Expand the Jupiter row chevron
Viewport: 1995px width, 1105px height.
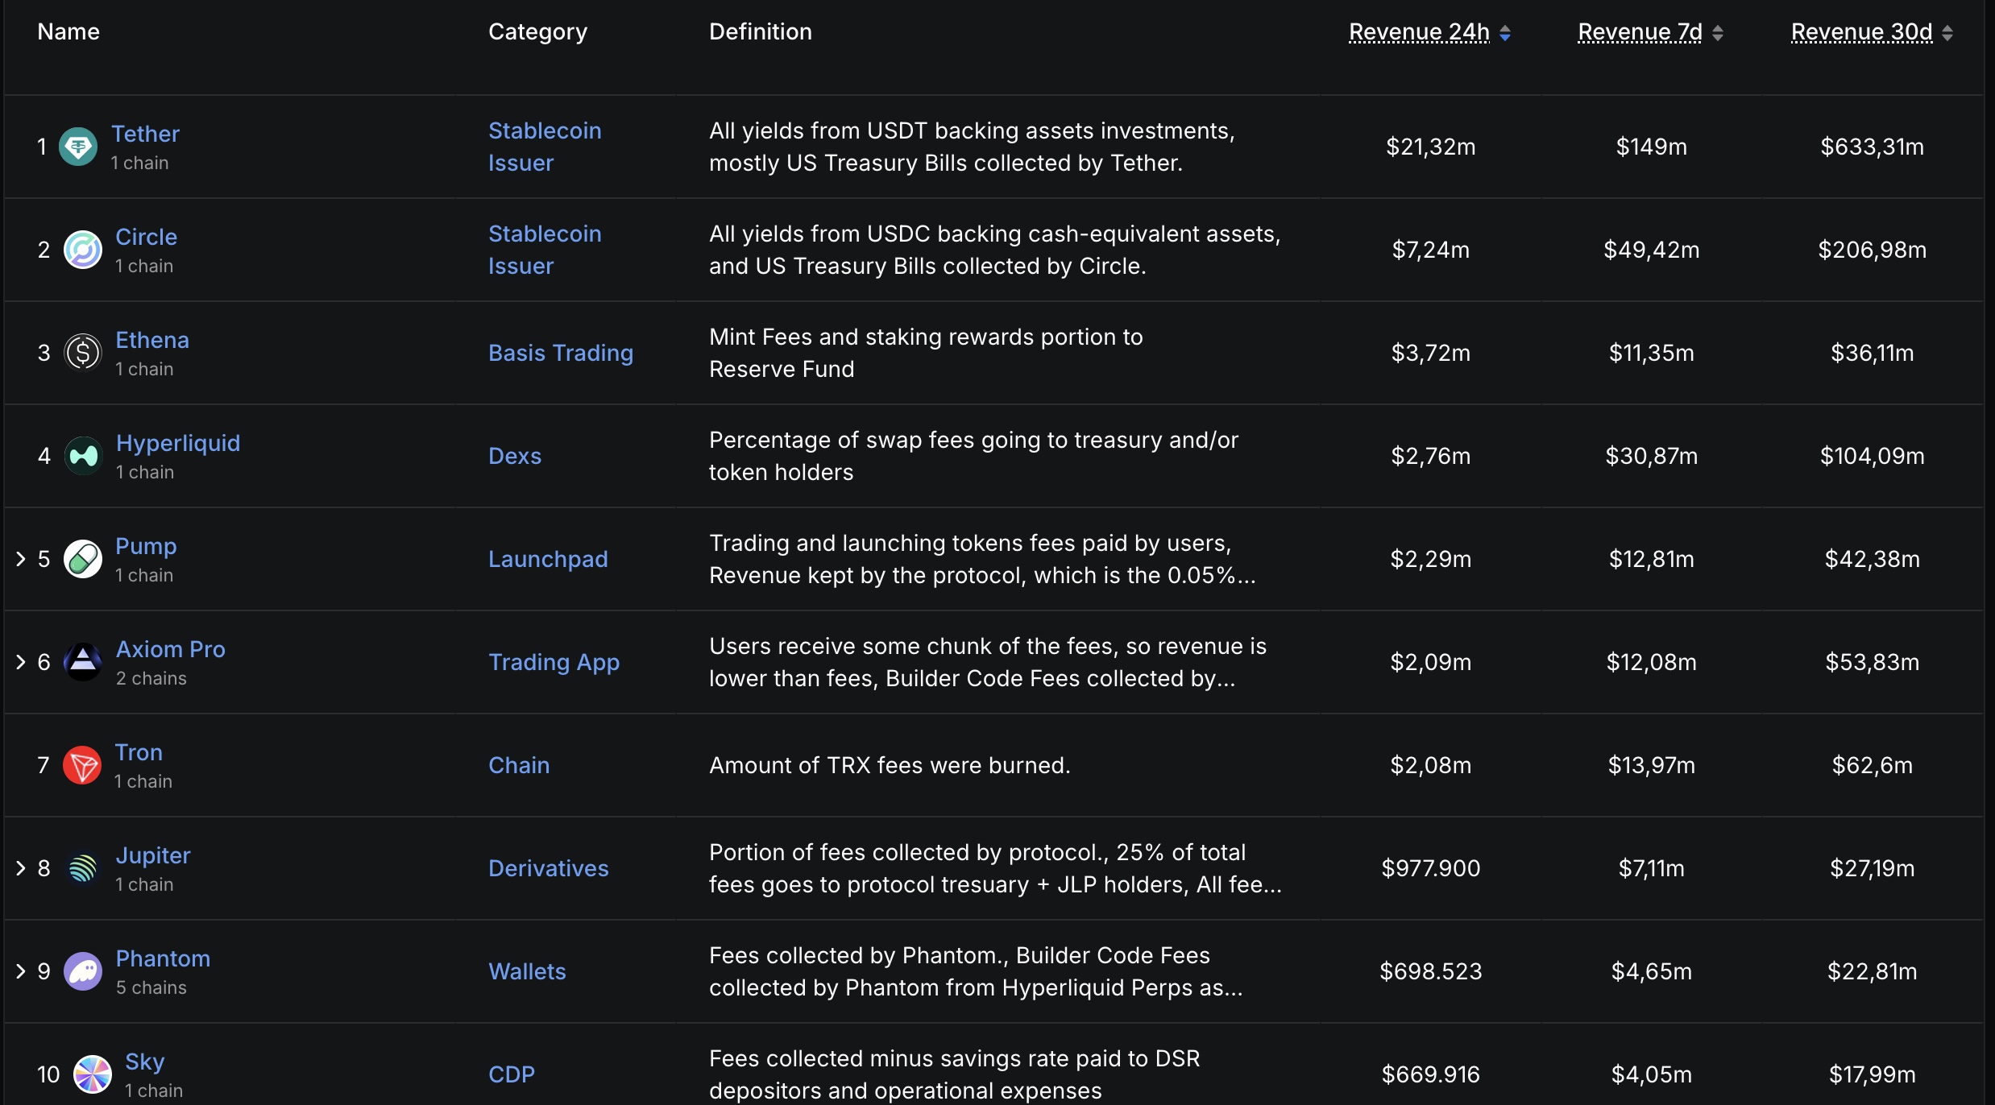[21, 868]
